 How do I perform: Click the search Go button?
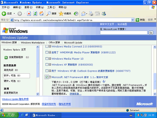pyautogui.click(x=151, y=33)
